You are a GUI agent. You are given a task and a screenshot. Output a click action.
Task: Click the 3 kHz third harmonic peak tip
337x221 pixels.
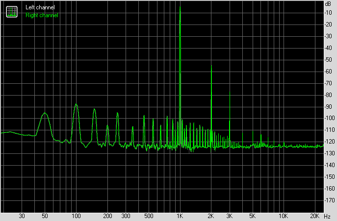click(x=230, y=92)
